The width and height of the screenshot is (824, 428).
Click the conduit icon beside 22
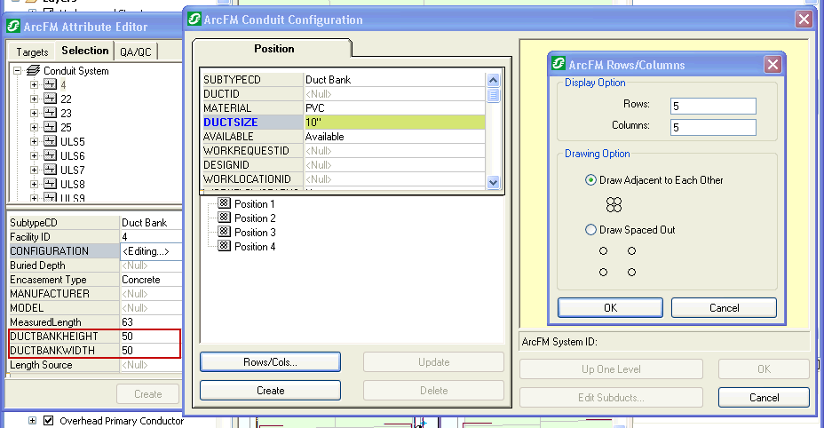tap(51, 99)
